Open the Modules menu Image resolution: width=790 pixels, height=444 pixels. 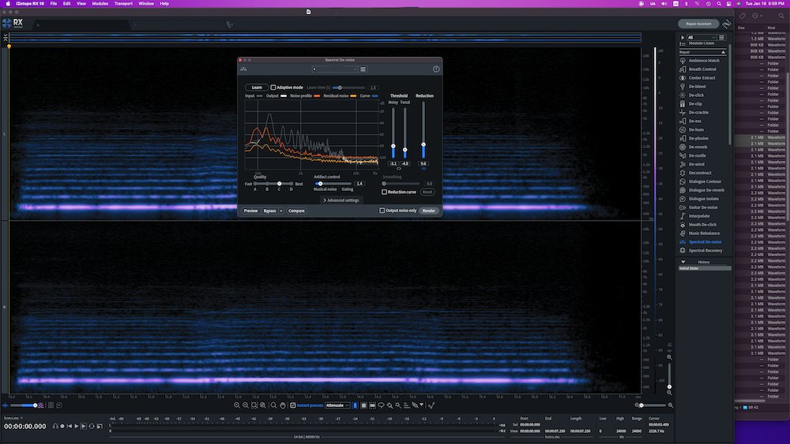point(100,3)
